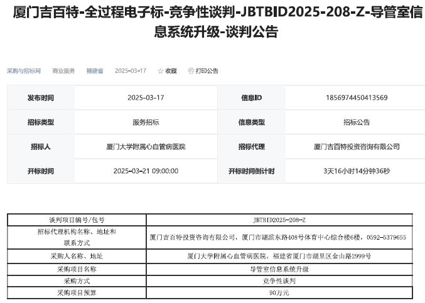Viewport: 425px width, 303px height.
Task: Select the 信息ID number 1856974450413569
Action: point(357,98)
